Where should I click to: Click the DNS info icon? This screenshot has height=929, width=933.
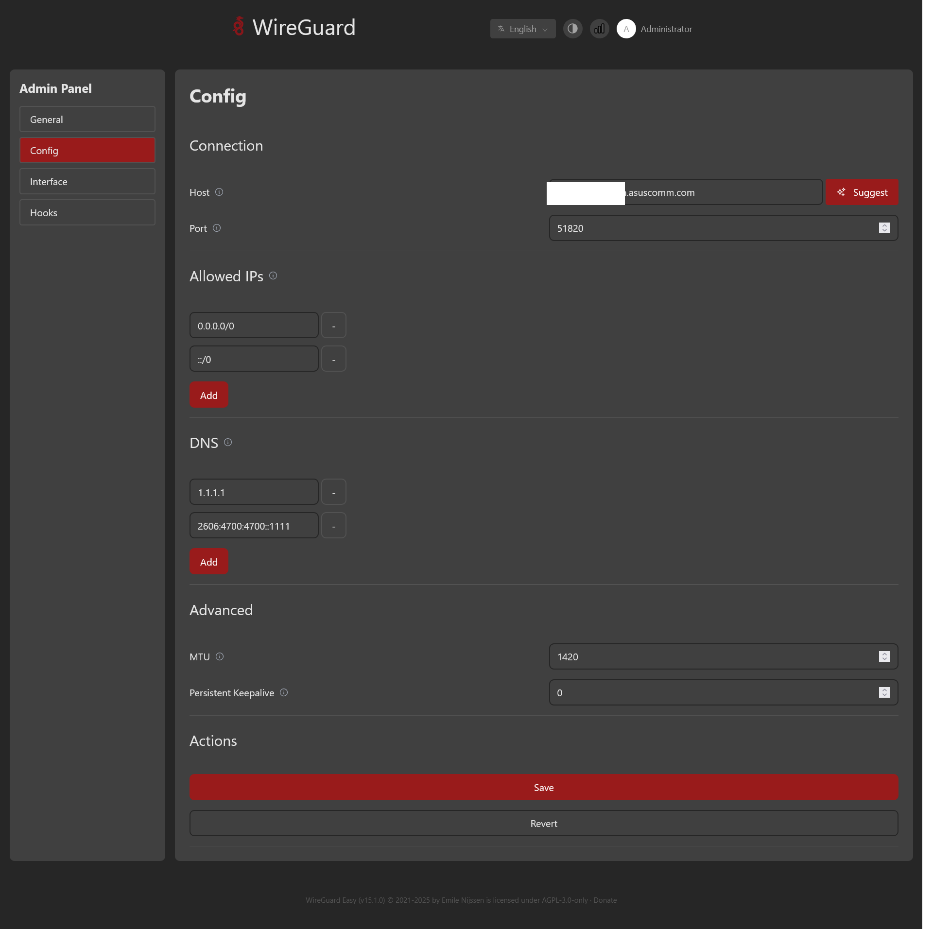[228, 442]
